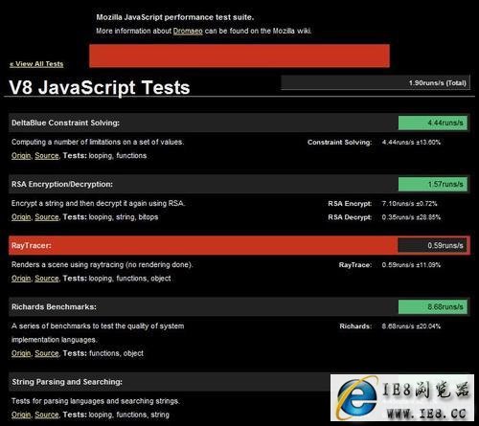
Task: Open Origin link under RSA Encryption test
Action: click(21, 217)
